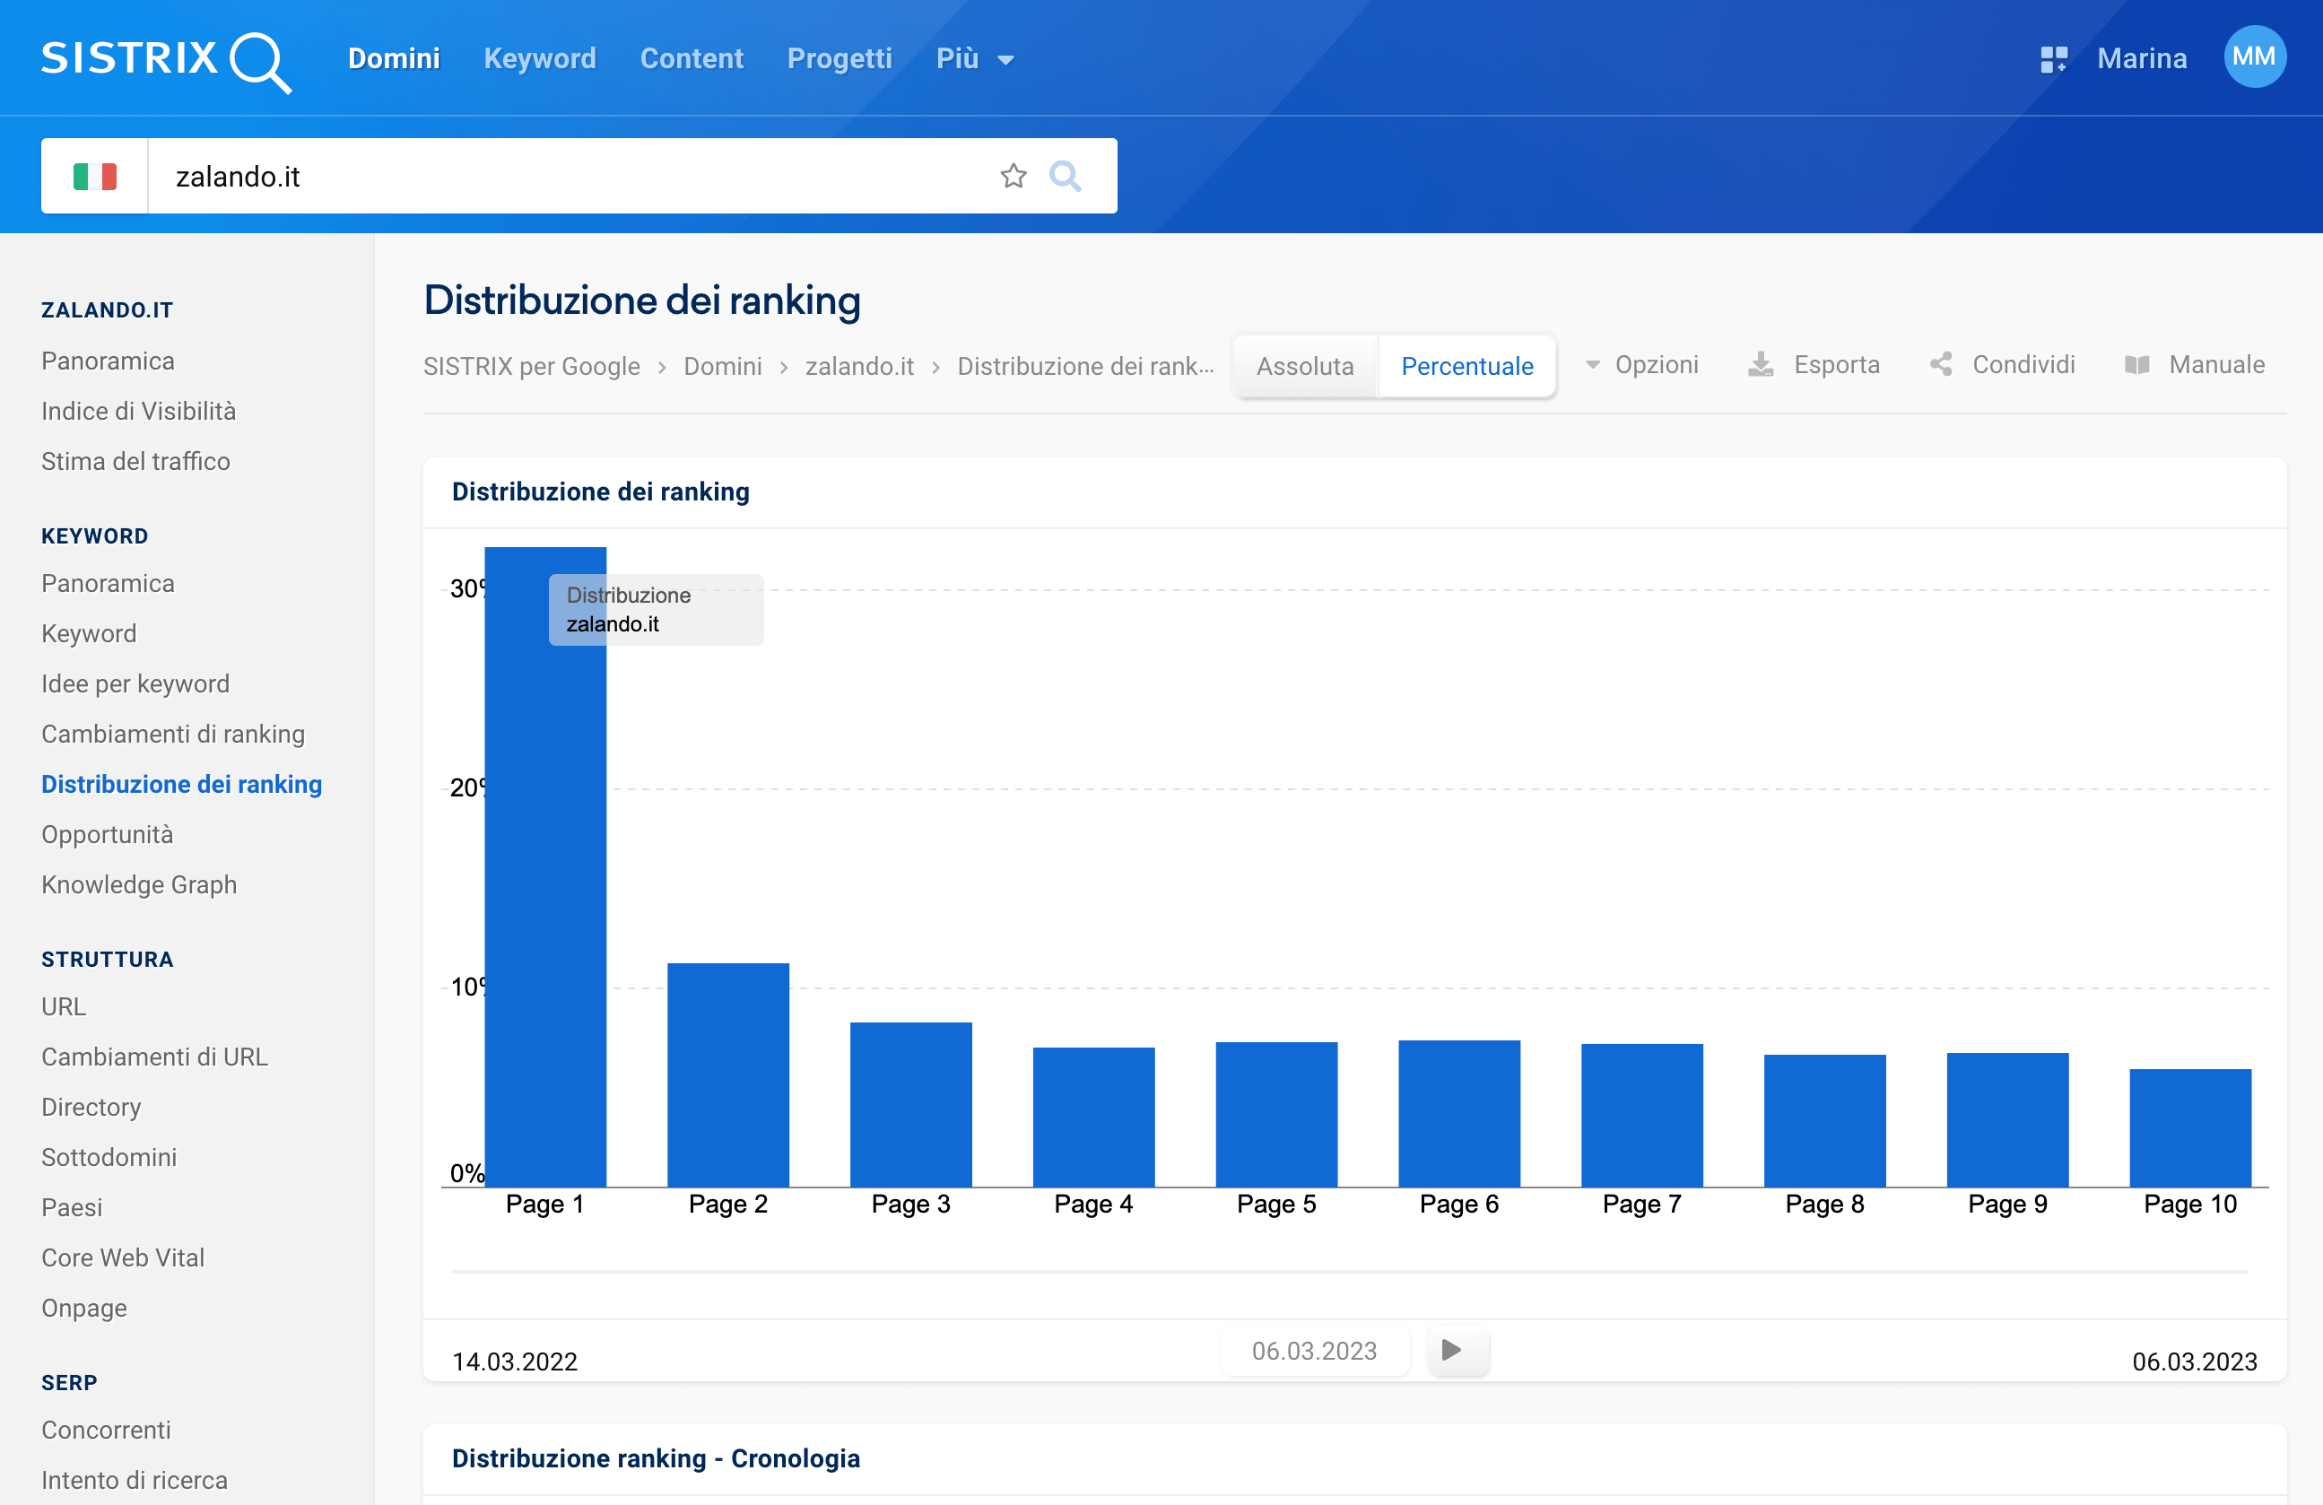2323x1505 pixels.
Task: Click the Page 10 bar
Action: coord(2190,1127)
